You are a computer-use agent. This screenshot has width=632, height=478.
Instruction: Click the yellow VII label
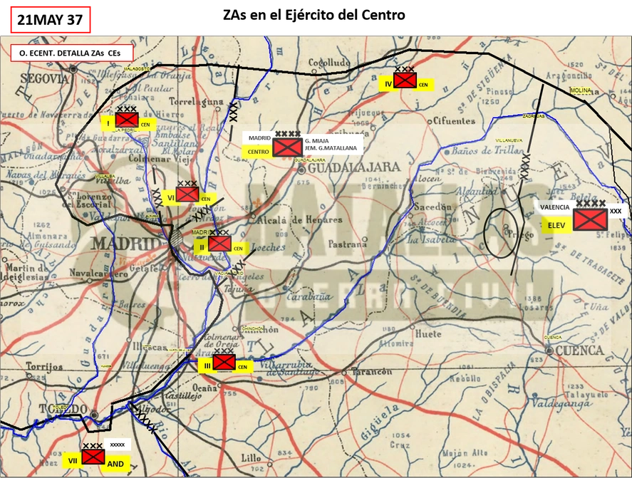coord(73,461)
